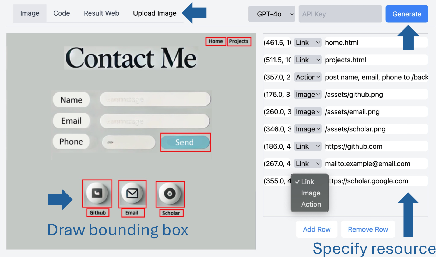
Task: Focus the API Key input field
Action: pyautogui.click(x=340, y=14)
